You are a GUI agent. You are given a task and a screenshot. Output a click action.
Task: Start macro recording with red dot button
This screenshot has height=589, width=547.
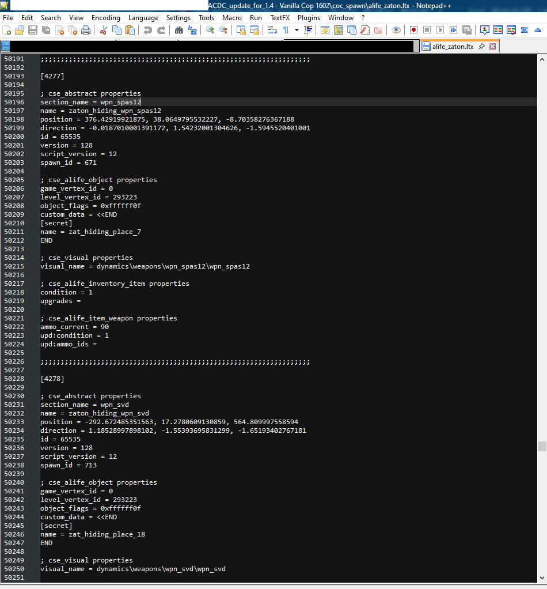point(413,30)
